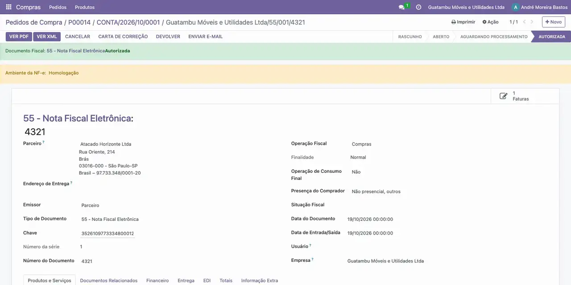Go to next record arrow
This screenshot has width=571, height=285.
pos(532,22)
